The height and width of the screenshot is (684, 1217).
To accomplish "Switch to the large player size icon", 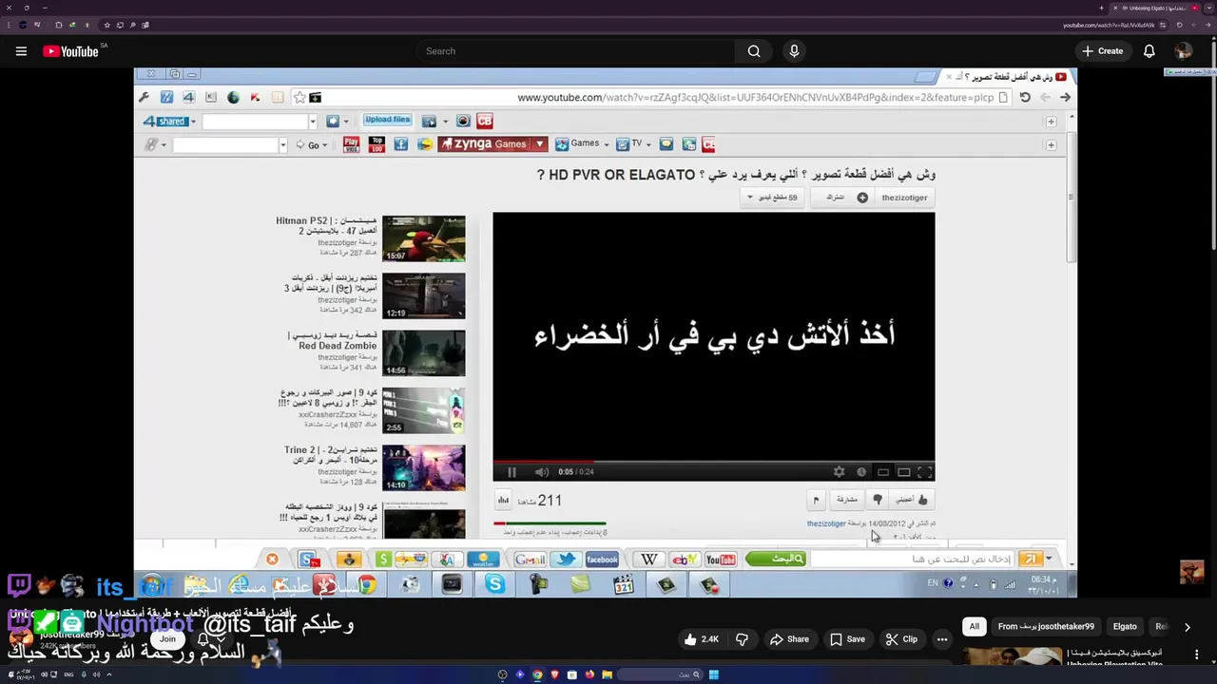I will coord(904,472).
